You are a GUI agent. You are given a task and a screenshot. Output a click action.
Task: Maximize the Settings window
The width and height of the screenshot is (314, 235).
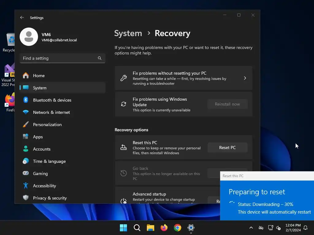[x=239, y=15]
